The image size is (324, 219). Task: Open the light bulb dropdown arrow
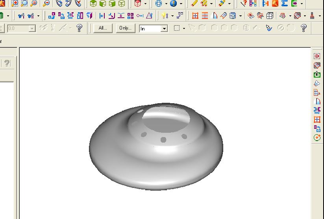pos(172,16)
